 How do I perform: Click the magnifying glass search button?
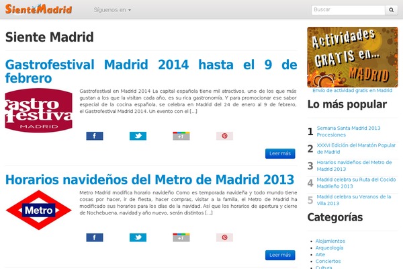tap(391, 10)
